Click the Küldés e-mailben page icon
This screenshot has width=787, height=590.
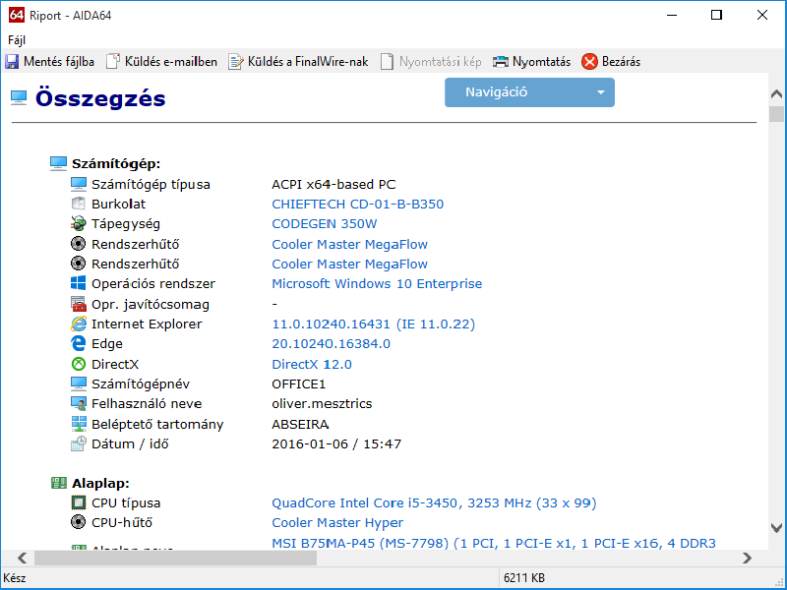(113, 61)
